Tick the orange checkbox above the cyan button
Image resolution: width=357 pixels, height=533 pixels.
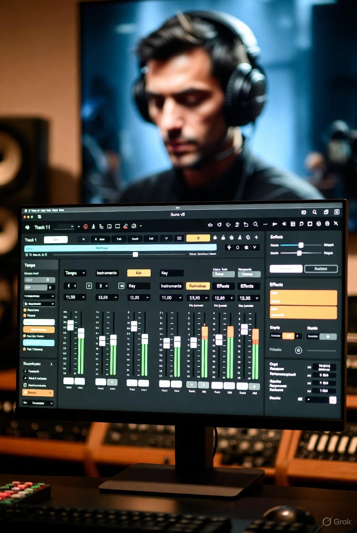click(25, 336)
